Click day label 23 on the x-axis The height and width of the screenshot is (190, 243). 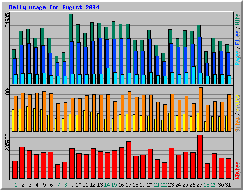(171, 185)
